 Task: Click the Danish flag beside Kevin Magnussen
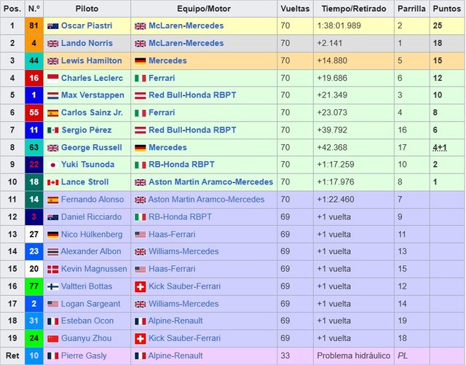pos(53,270)
